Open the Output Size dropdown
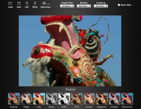 67,6
